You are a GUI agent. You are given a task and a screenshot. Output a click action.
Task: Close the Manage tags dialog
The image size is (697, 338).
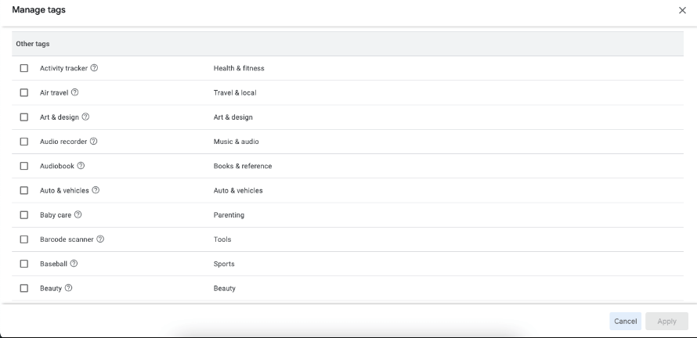(x=681, y=10)
